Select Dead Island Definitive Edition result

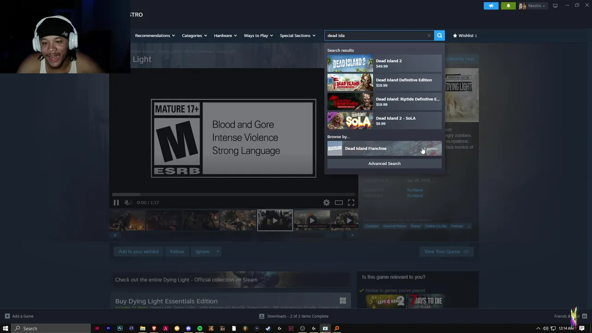(384, 82)
